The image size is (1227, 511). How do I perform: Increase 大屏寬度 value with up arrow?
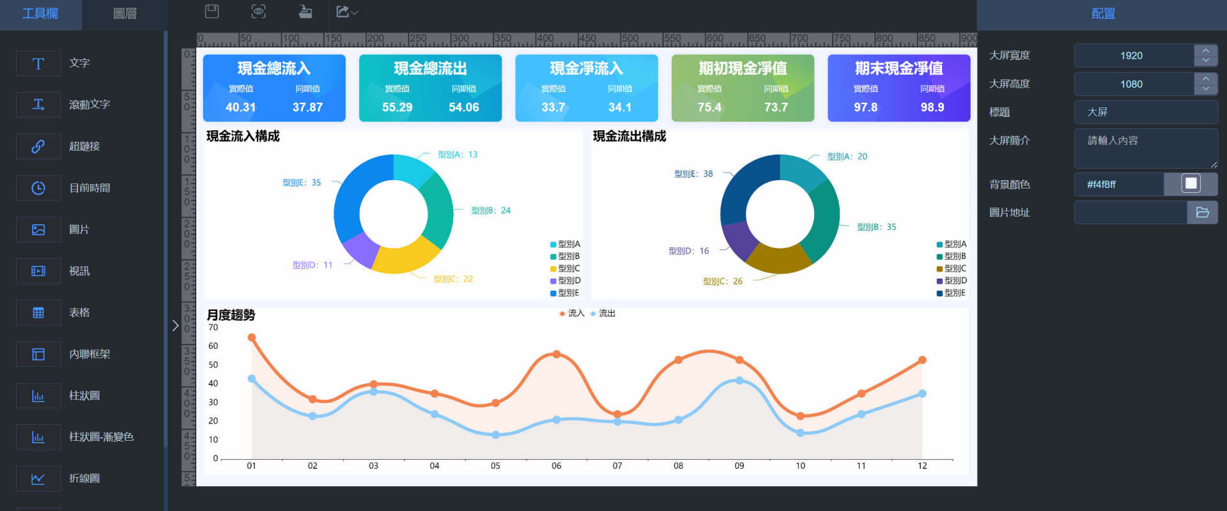click(x=1205, y=50)
